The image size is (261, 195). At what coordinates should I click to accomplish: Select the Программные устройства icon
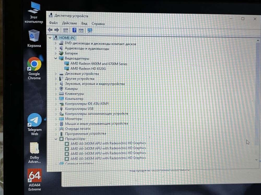click(x=61, y=134)
